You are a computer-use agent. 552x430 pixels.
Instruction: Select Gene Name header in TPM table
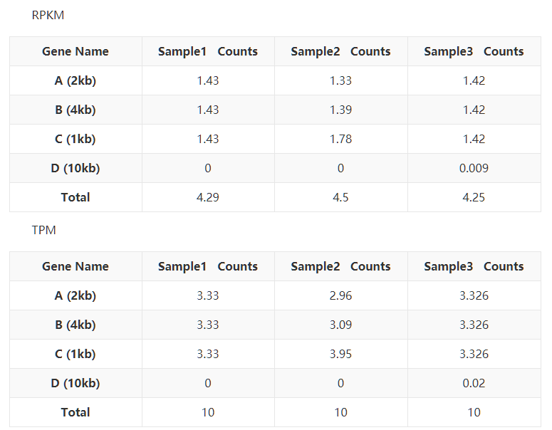click(75, 266)
